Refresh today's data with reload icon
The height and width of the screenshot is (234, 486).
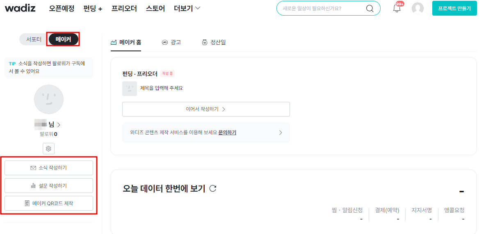pos(213,188)
